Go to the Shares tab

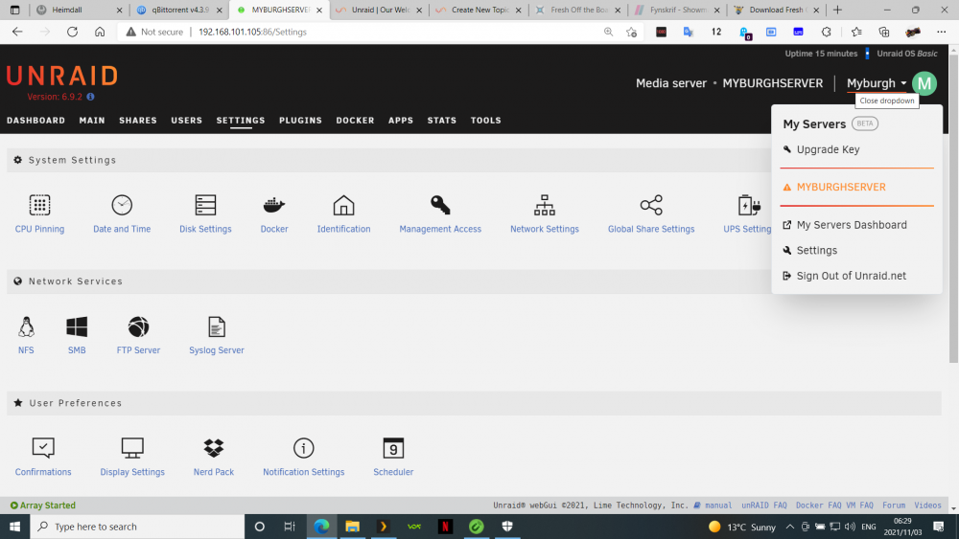tap(137, 121)
